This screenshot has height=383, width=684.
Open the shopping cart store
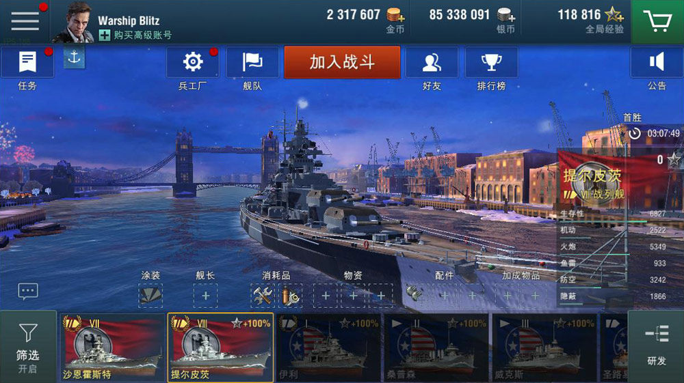point(657,21)
